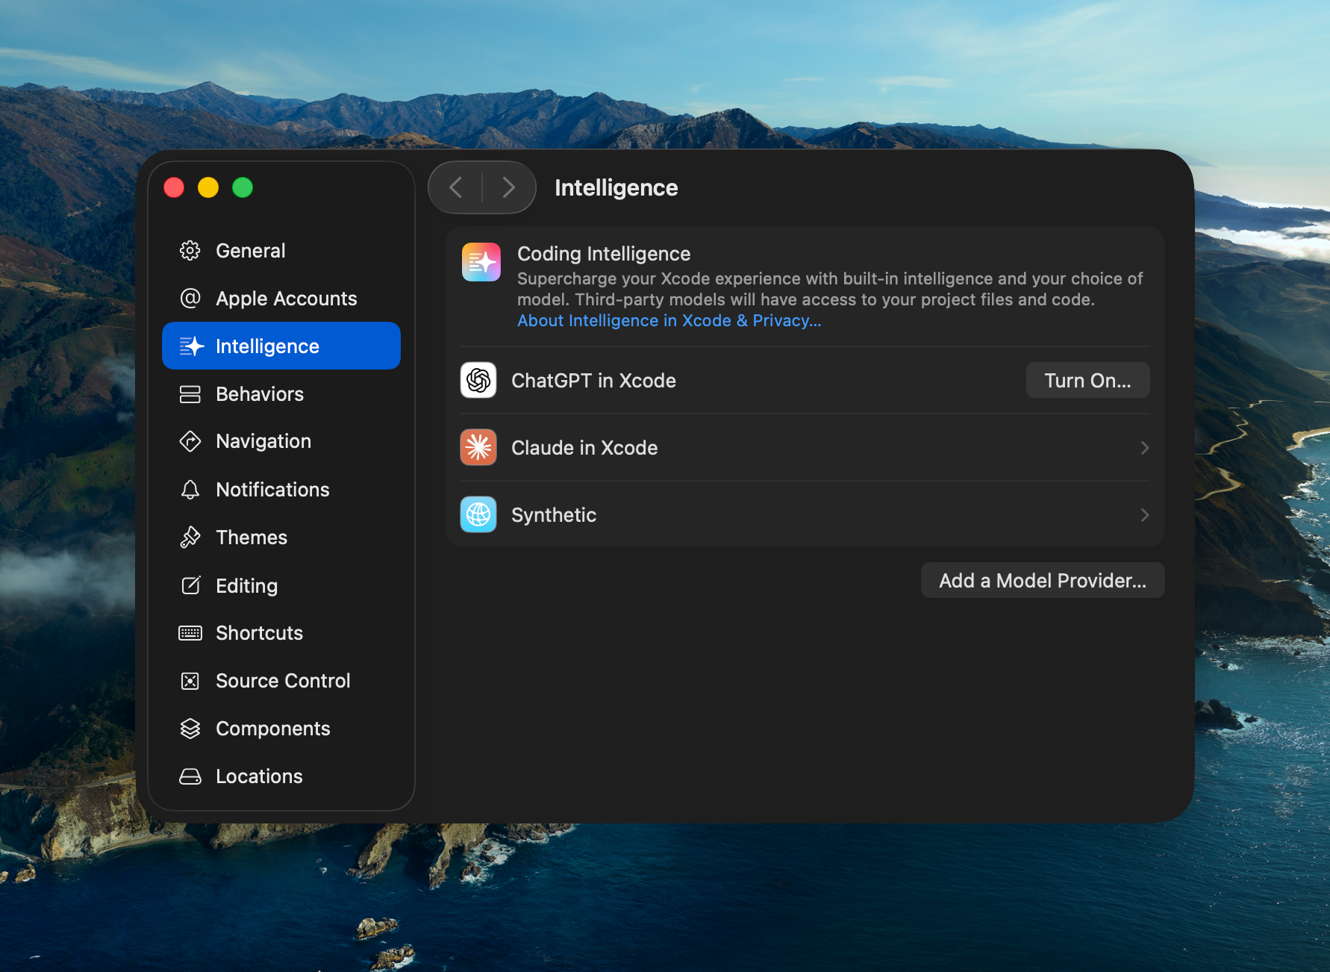Select the Components layers icon
This screenshot has width=1330, height=972.
coord(191,728)
